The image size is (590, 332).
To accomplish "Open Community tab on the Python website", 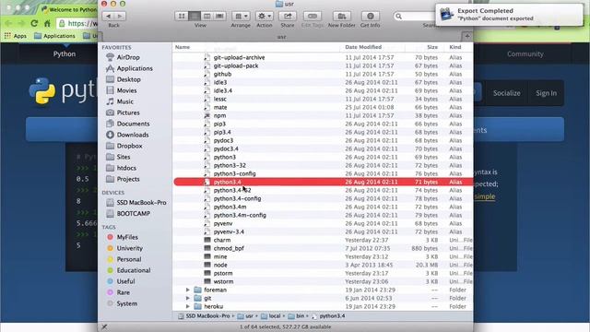I will [x=525, y=53].
